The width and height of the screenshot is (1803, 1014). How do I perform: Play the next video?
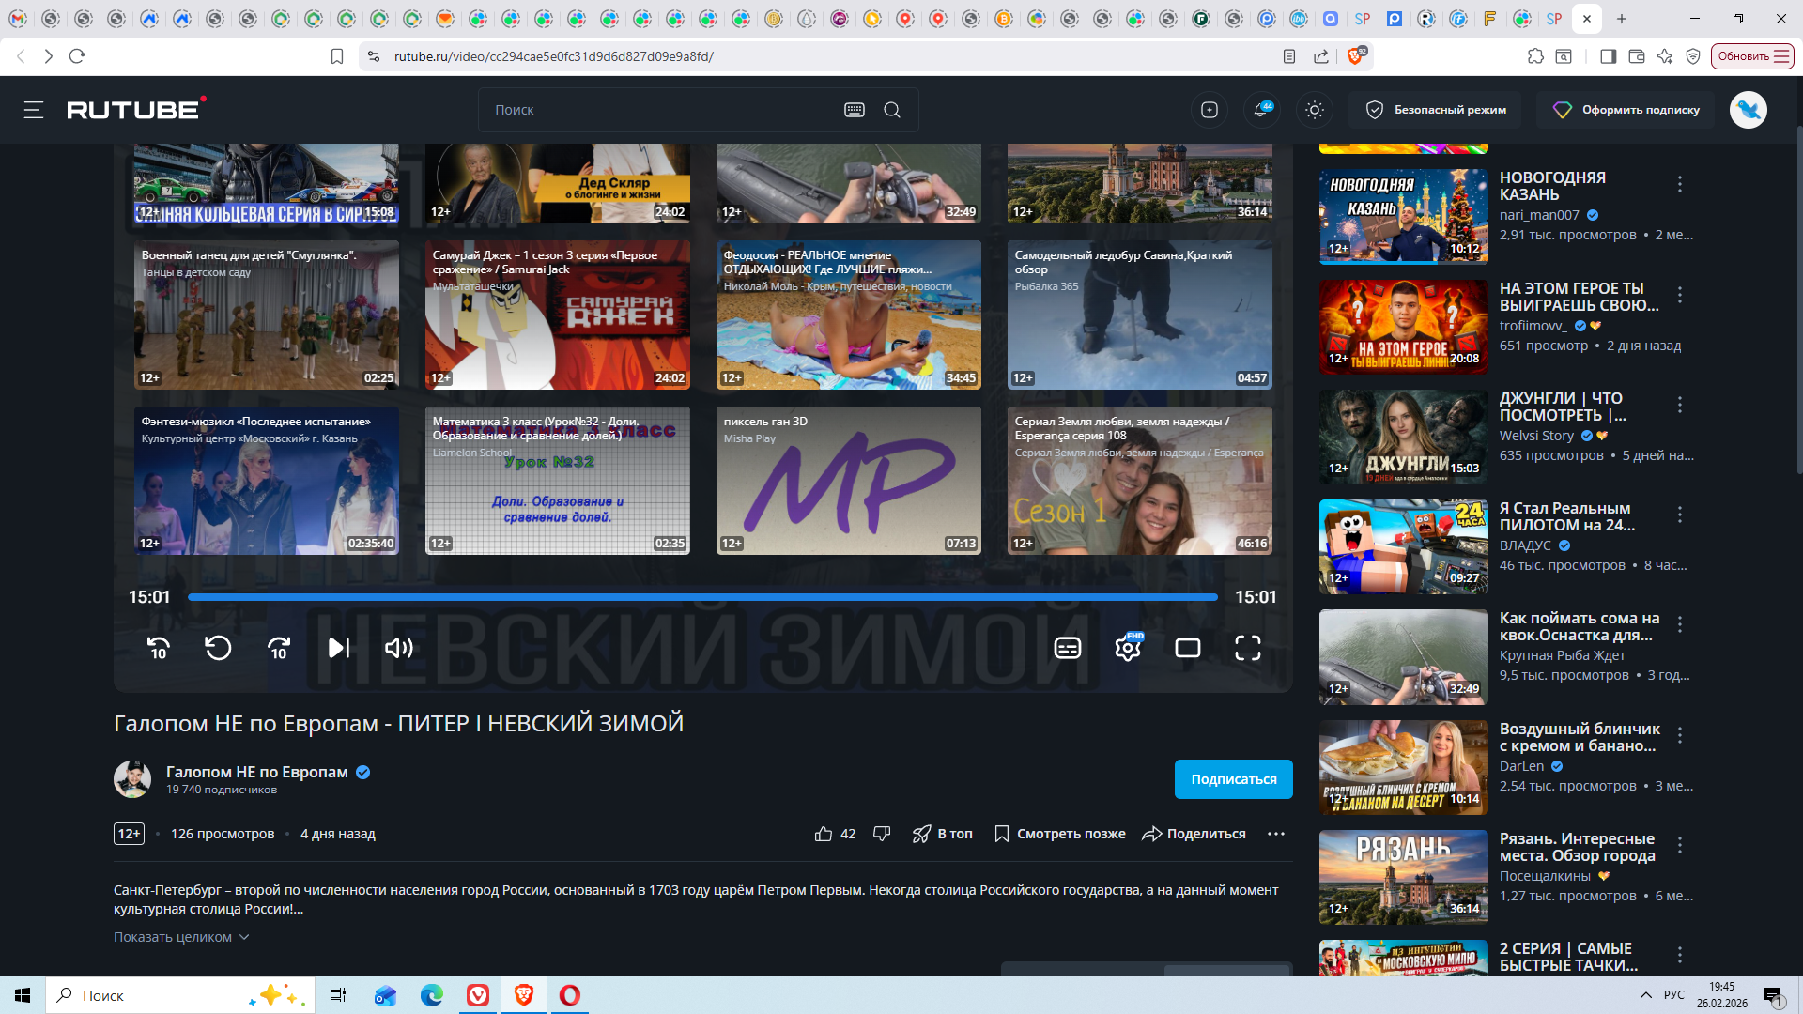coord(339,648)
